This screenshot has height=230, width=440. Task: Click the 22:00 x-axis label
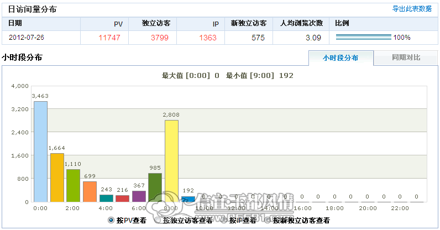pyautogui.click(x=400, y=208)
